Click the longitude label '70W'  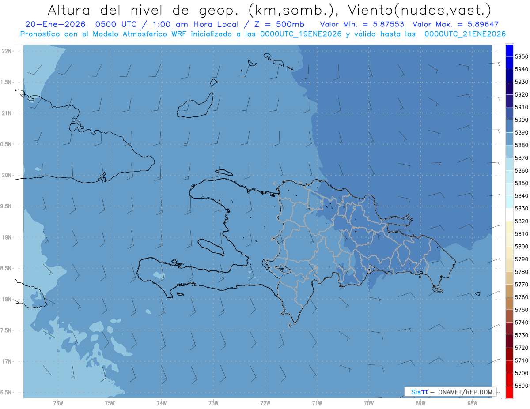coord(369,403)
